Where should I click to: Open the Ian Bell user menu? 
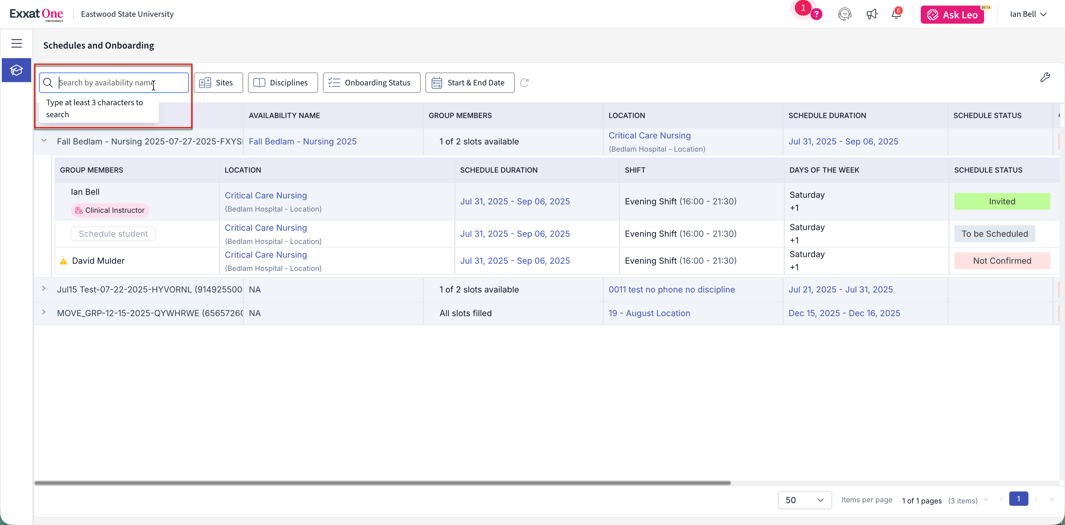1028,14
